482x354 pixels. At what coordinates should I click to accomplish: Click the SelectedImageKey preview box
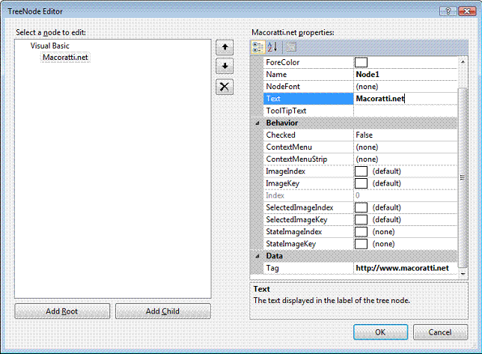[x=361, y=220]
